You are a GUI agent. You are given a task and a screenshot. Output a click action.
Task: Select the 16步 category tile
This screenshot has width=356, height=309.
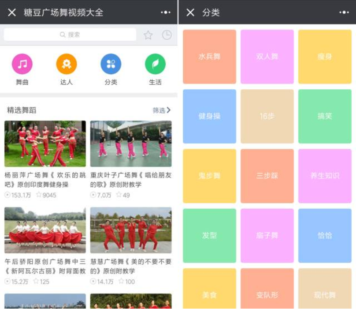click(x=267, y=116)
